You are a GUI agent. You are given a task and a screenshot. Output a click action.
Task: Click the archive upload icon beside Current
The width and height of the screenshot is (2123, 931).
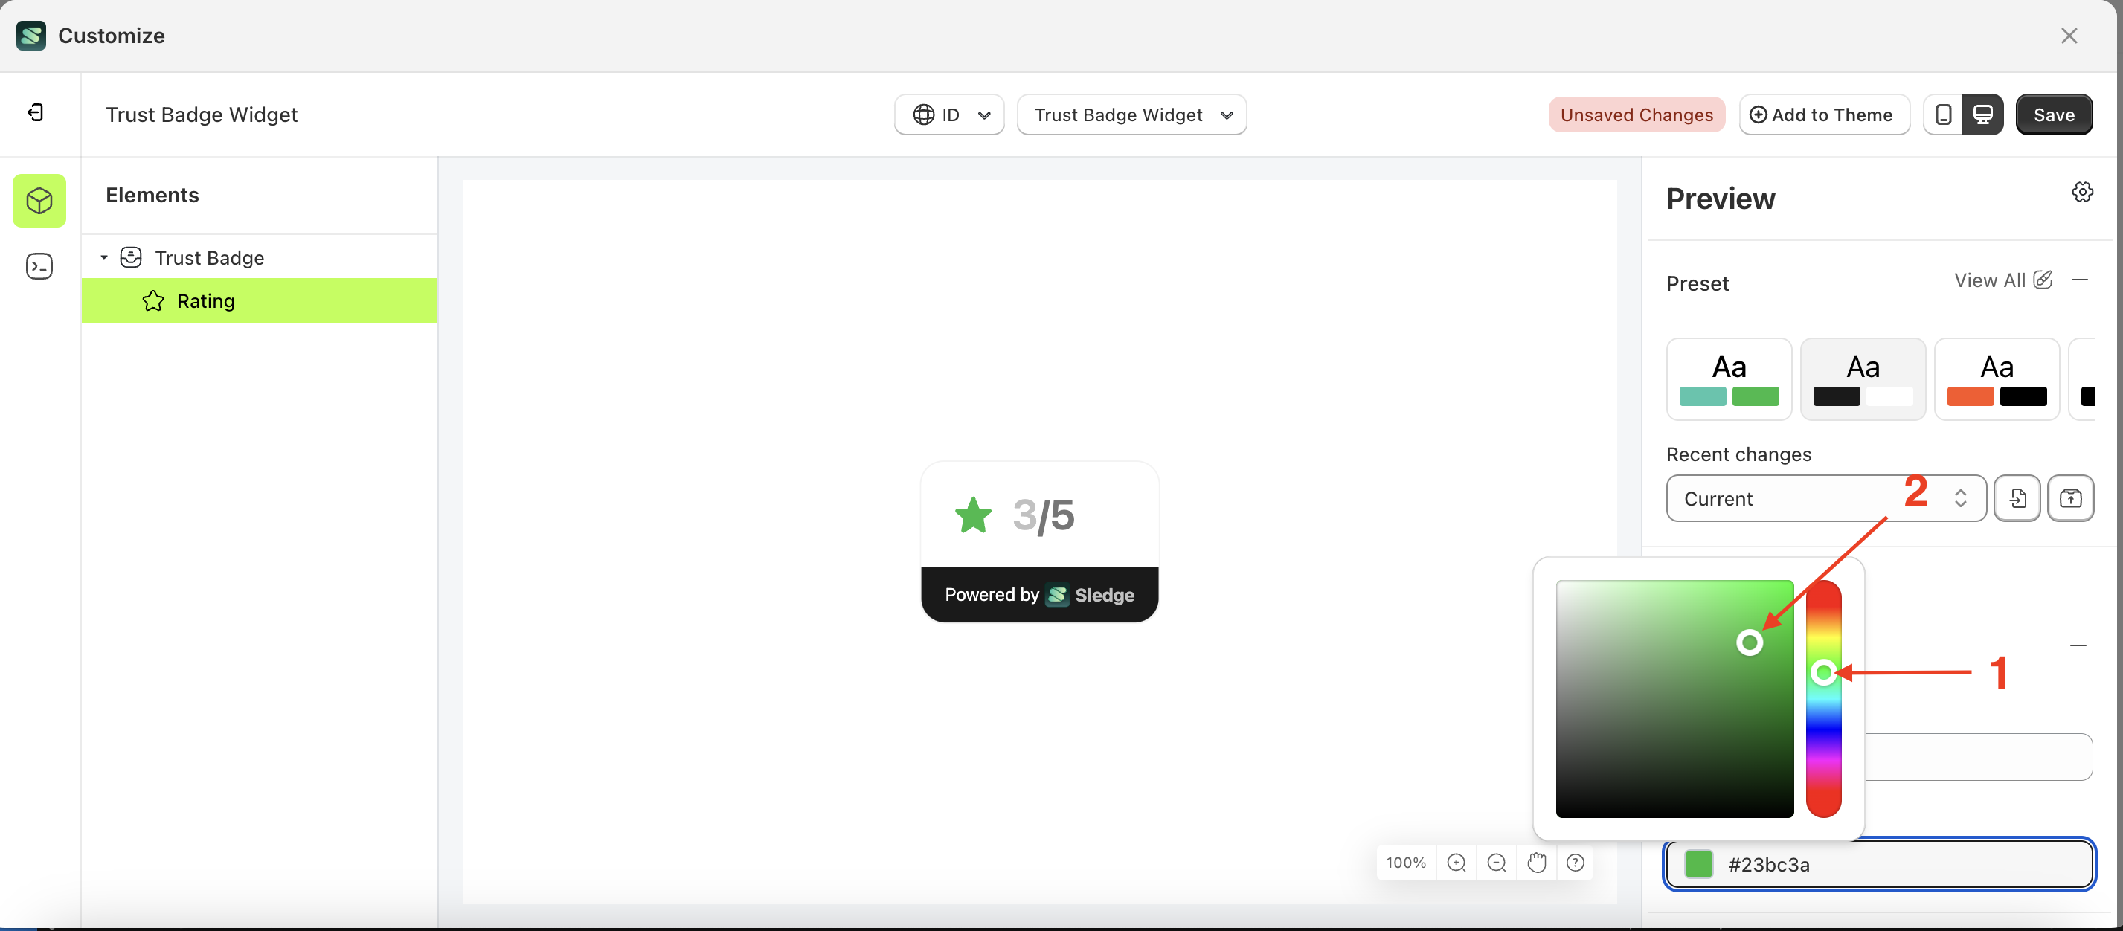pyautogui.click(x=2071, y=498)
